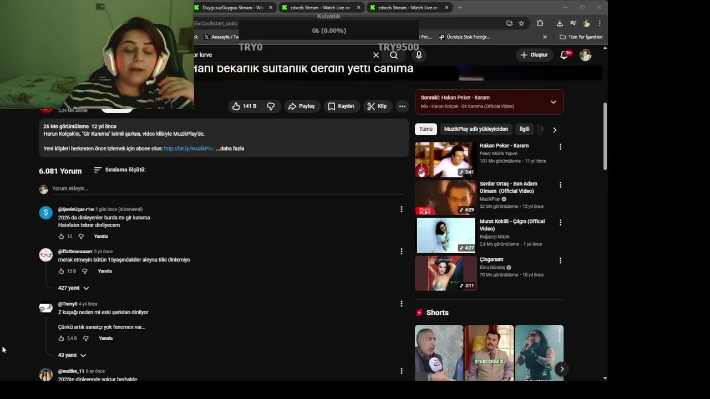Open Chrome profile avatar in toolbar

pyautogui.click(x=586, y=23)
